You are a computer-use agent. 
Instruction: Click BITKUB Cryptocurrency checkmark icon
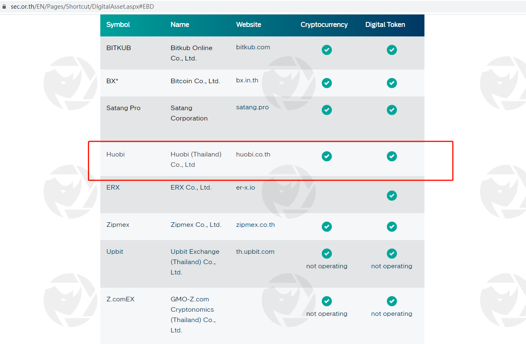(327, 50)
